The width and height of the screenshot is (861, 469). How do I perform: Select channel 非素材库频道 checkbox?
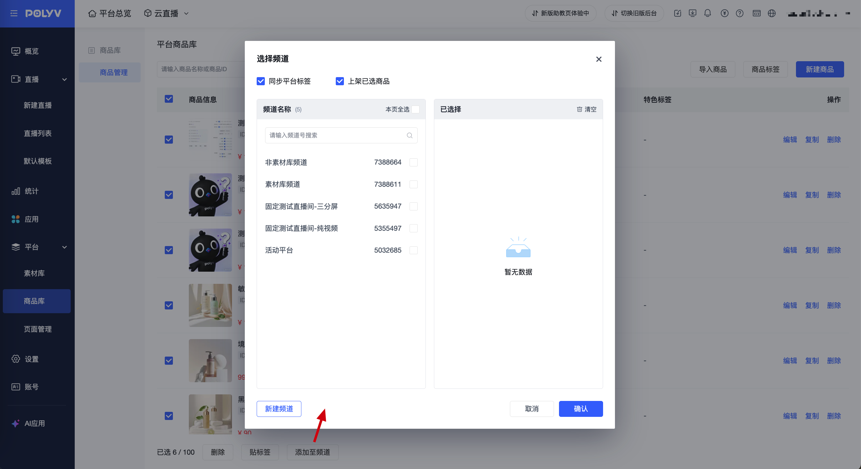click(x=413, y=162)
